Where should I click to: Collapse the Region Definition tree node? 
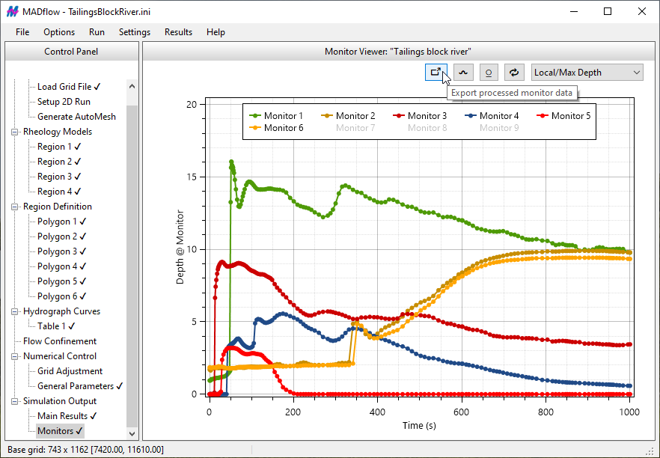point(16,207)
